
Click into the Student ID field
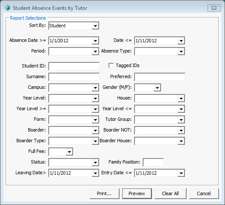[74, 66]
